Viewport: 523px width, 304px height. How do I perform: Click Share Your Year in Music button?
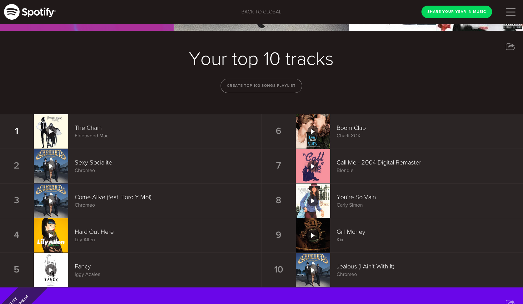pos(456,12)
